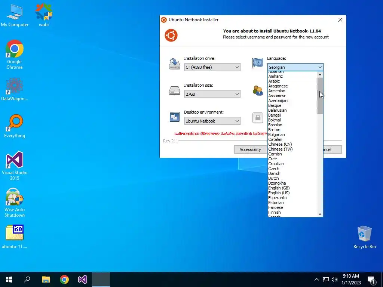383x287 pixels.
Task: Click the partially hidden Cancel button
Action: pyautogui.click(x=333, y=149)
